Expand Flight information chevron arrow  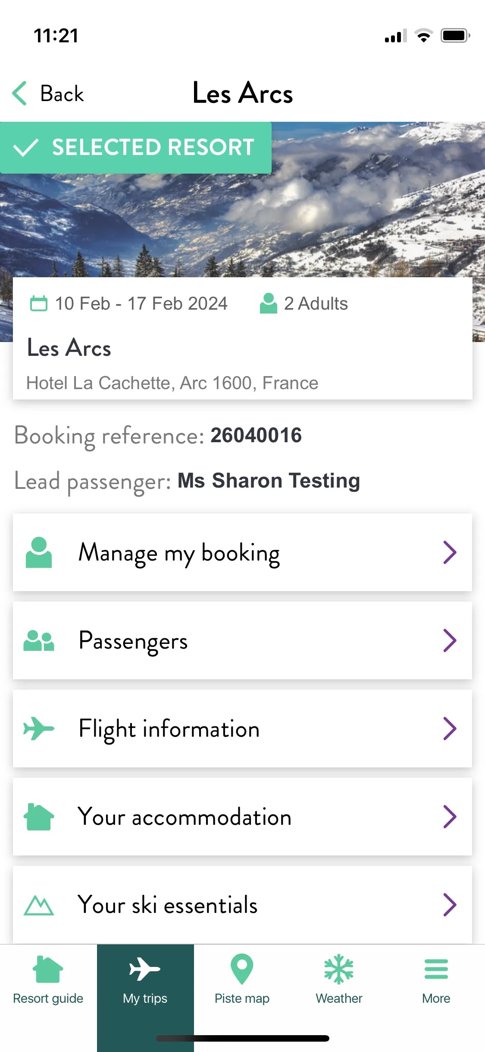coord(450,729)
